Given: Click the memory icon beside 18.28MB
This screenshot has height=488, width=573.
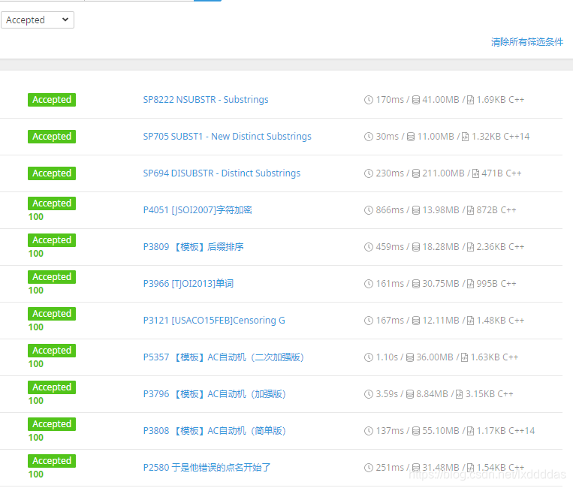Looking at the screenshot, I should point(416,247).
